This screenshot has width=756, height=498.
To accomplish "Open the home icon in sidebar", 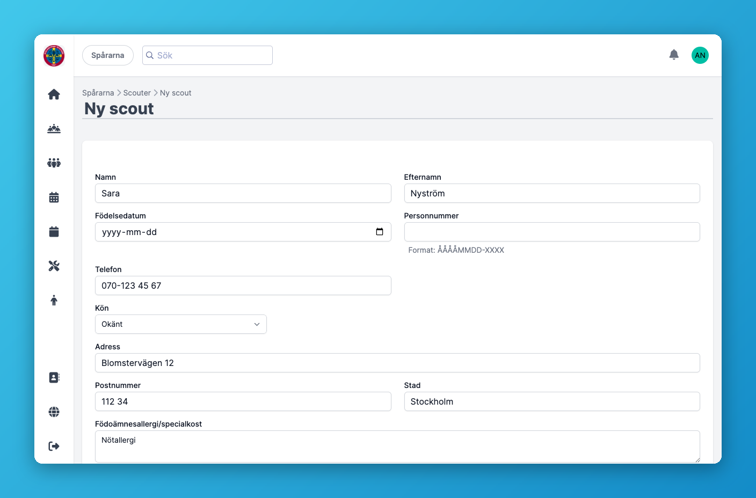I will (x=54, y=94).
